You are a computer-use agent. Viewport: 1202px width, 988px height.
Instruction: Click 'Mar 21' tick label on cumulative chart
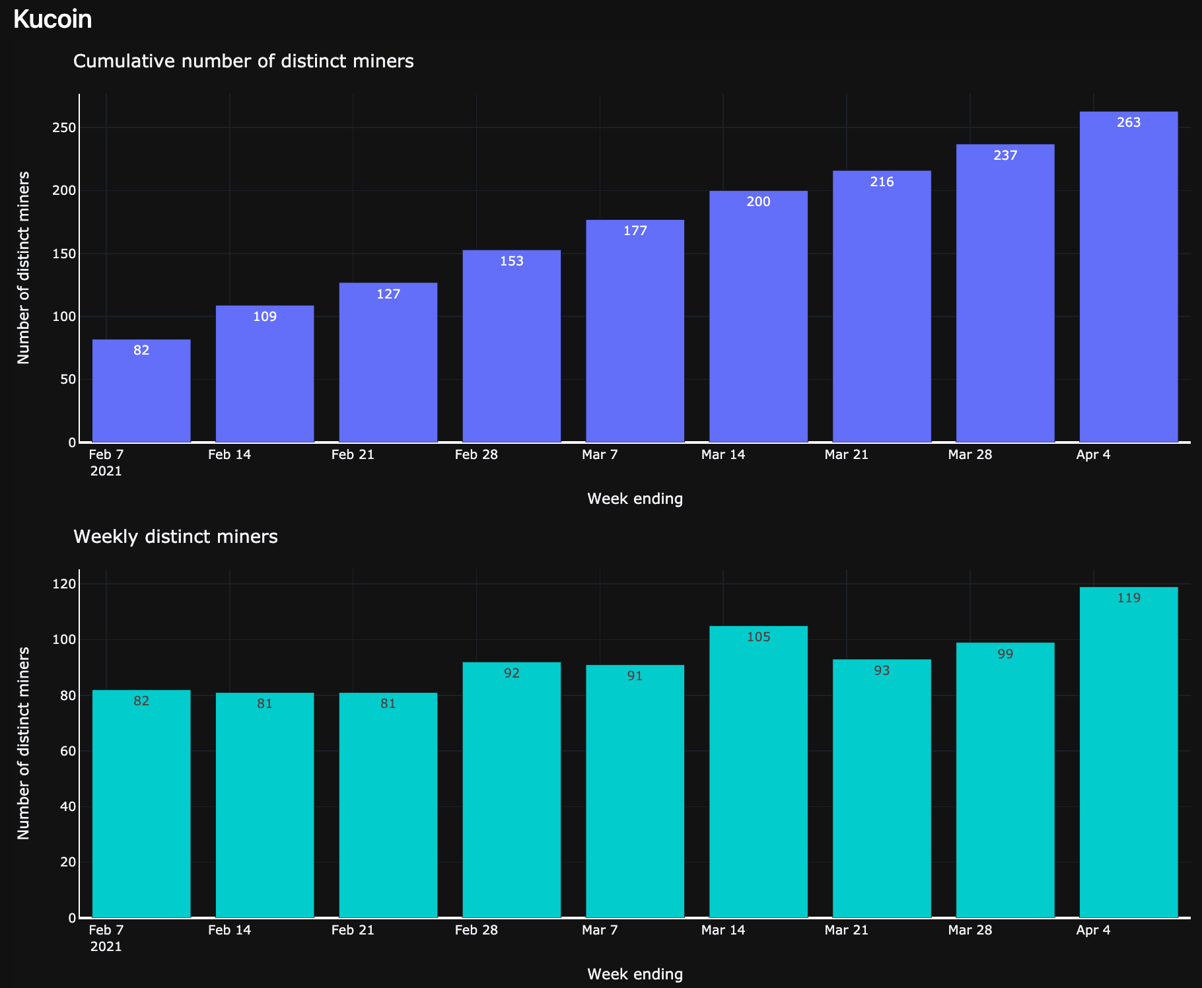(x=847, y=454)
